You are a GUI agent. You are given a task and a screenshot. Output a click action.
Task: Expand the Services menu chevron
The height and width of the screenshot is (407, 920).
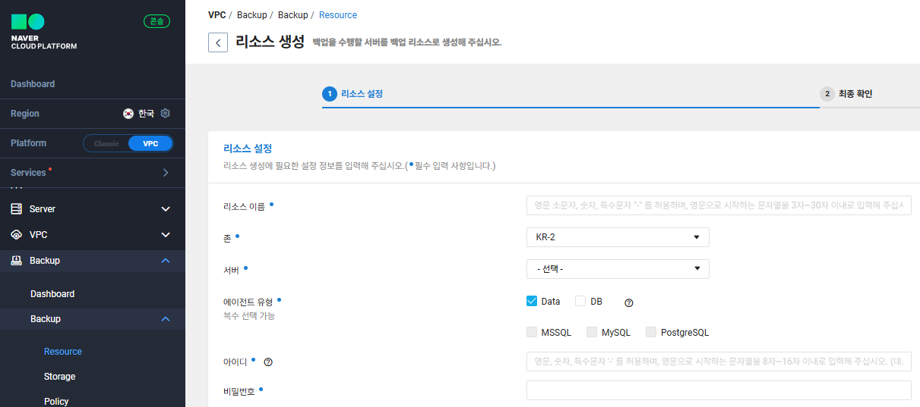click(x=166, y=173)
